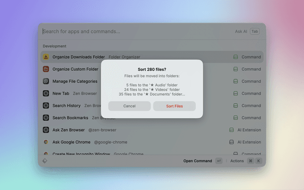304x190 pixels.
Task: Open the Actions menu in footer
Action: pyautogui.click(x=237, y=161)
